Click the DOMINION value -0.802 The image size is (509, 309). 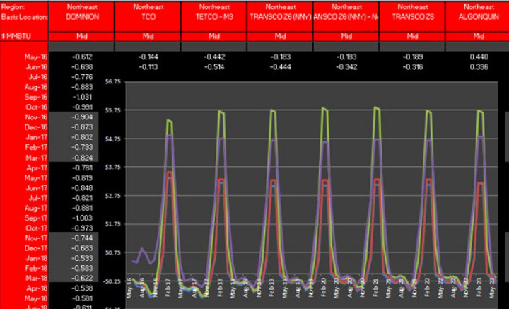(x=82, y=137)
